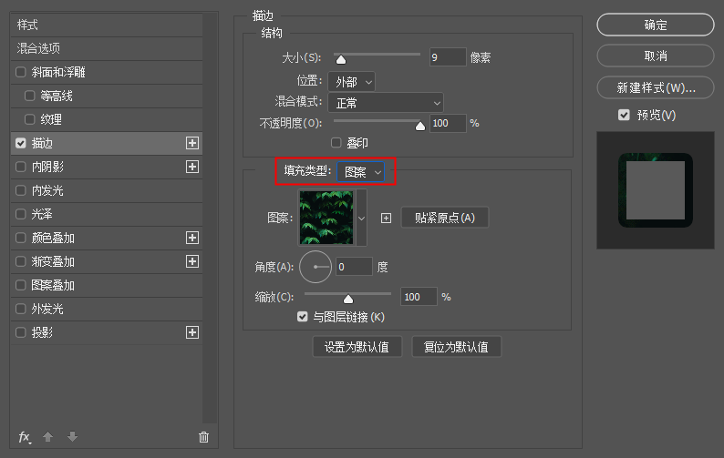Image resolution: width=724 pixels, height=458 pixels.
Task: Enable the 渐变叠加 checkbox
Action: pyautogui.click(x=21, y=261)
